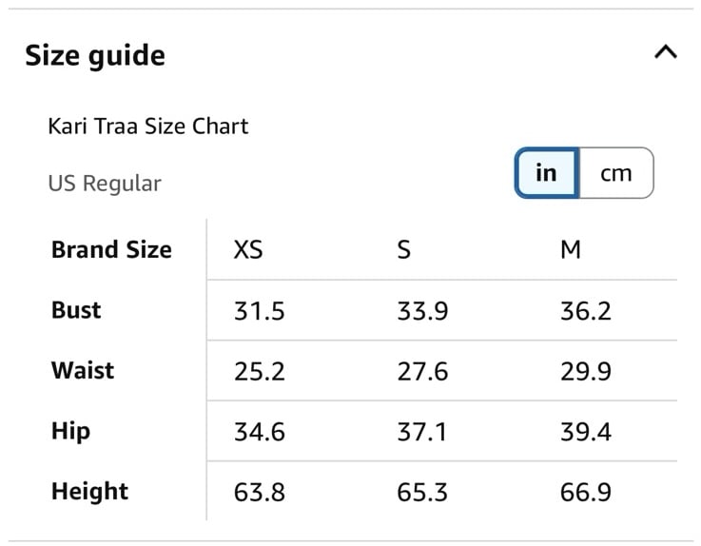
Task: Click the Hip row label
Action: click(x=70, y=432)
